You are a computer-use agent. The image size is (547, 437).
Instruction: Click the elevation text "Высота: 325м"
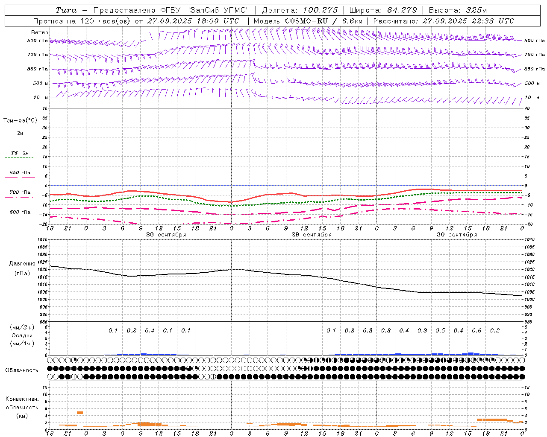tap(458, 10)
